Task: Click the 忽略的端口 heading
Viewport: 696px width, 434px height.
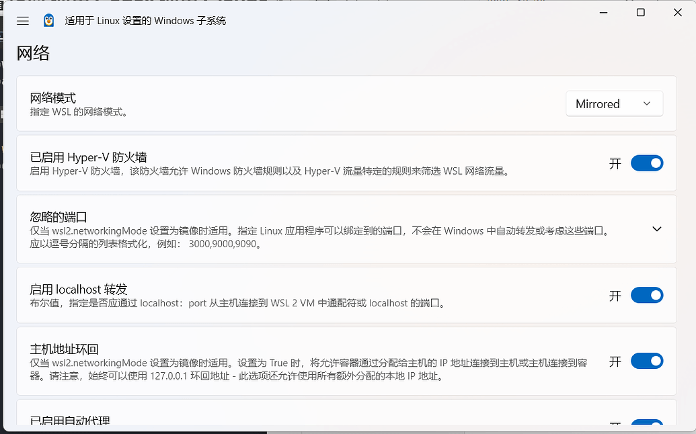Action: [x=59, y=217]
